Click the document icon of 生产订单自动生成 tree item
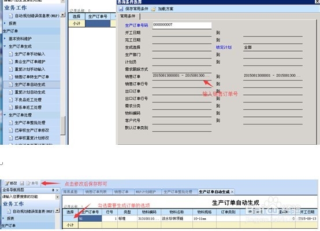This screenshot has height=231, width=320. [x=11, y=85]
